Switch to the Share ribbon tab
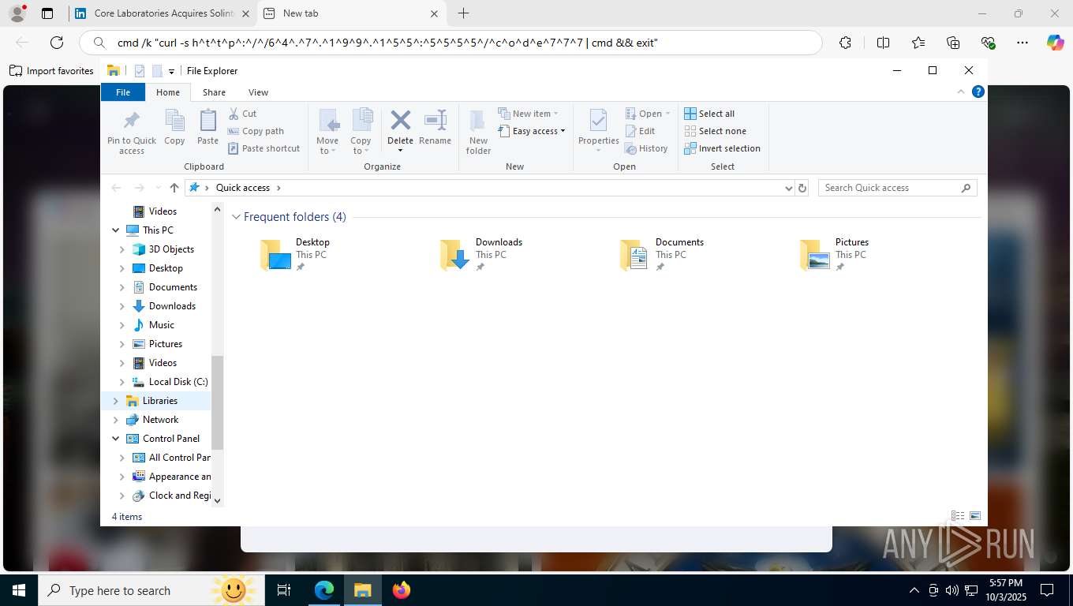1073x606 pixels. pyautogui.click(x=214, y=92)
